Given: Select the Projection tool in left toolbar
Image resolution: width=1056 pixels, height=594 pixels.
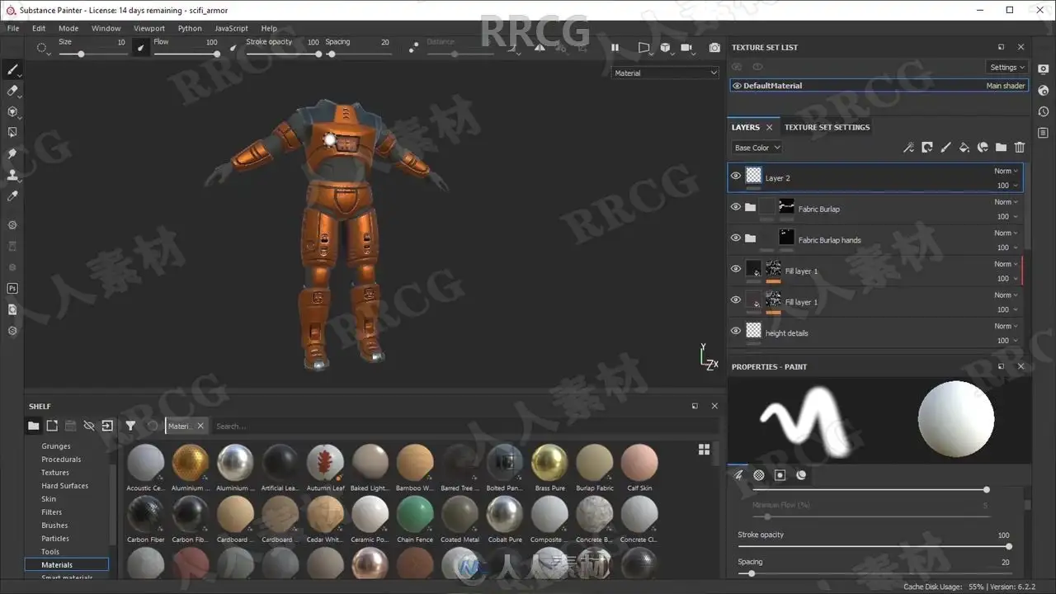Looking at the screenshot, I should [12, 111].
